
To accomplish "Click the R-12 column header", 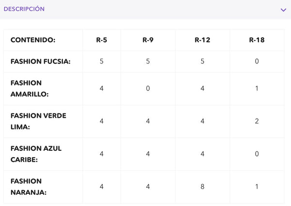I will coord(202,40).
